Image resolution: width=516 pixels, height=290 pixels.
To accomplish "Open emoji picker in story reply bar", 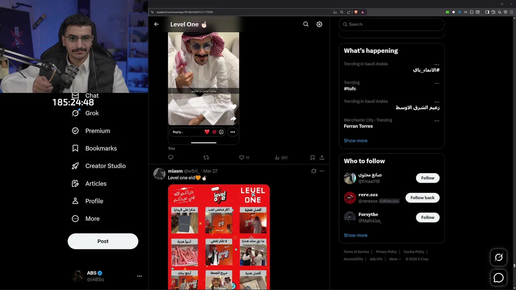I will [221, 132].
